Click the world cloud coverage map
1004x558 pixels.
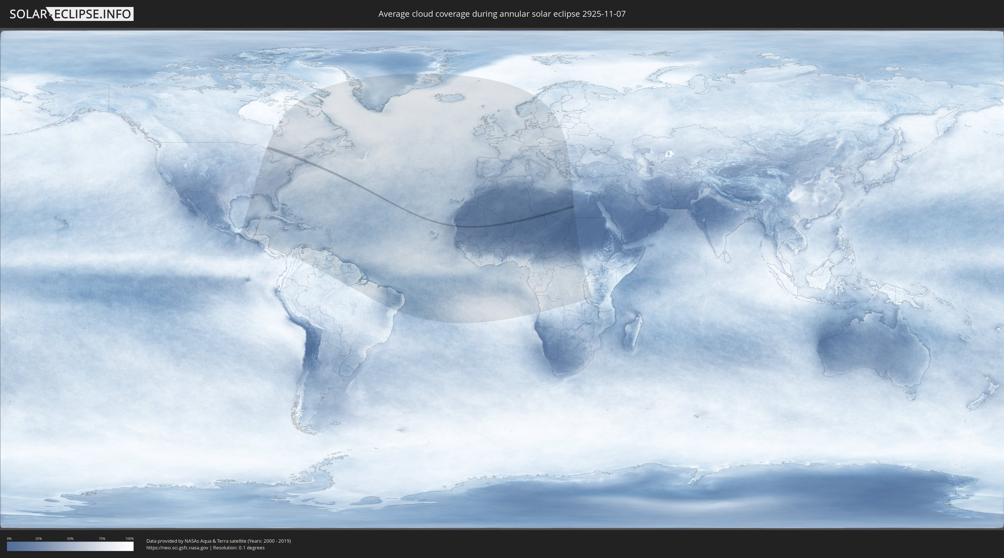tap(502, 279)
